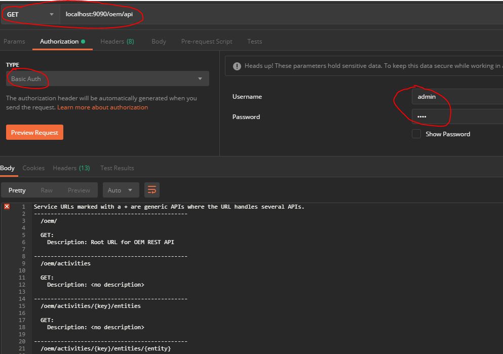Open the Cookies response tab
Viewport: 503px width, 354px height.
coord(33,168)
